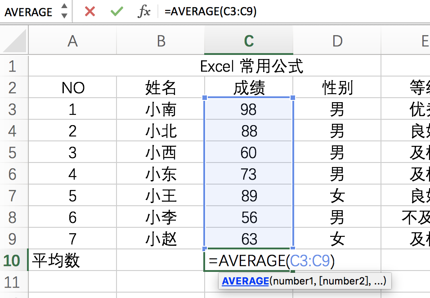Select row 1 header
430x298 pixels.
[14, 66]
